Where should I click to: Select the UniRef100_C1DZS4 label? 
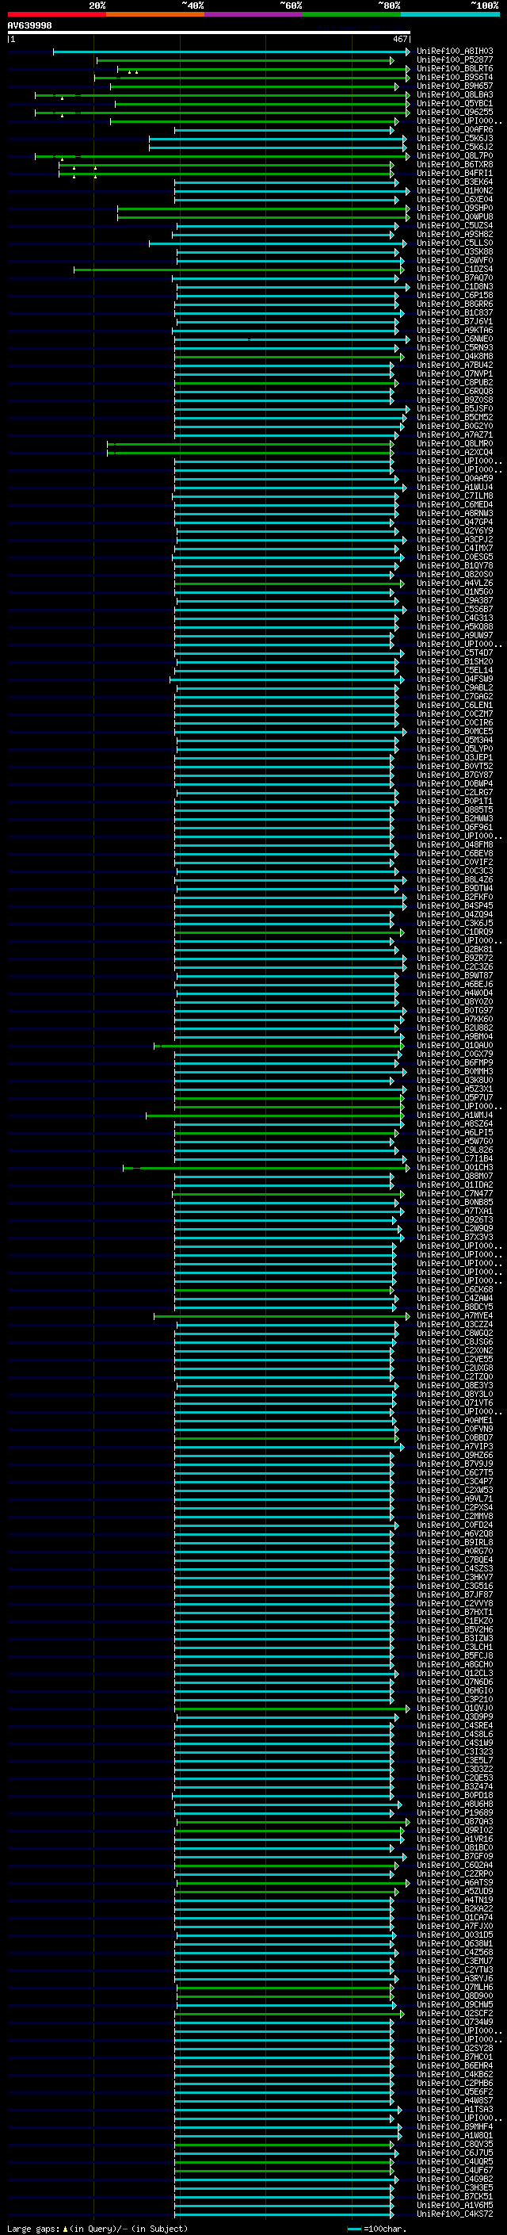point(455,270)
